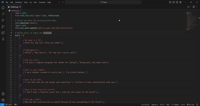Viewport: 200px width, 106px height.
Task: Click the 'Hey there!' response string
Action: (x=40, y=53)
